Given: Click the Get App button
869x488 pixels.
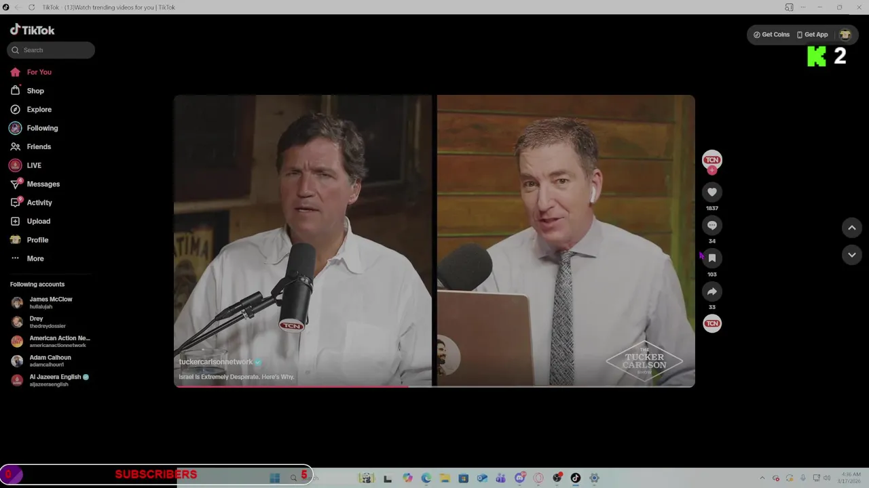Looking at the screenshot, I should pyautogui.click(x=812, y=35).
